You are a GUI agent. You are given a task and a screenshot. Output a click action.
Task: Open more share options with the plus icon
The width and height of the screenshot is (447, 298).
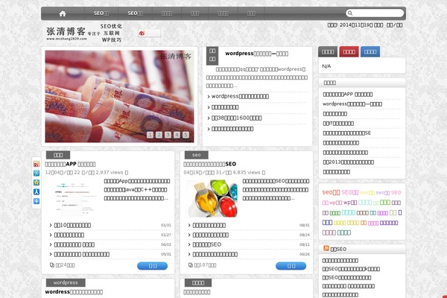[x=37, y=201]
